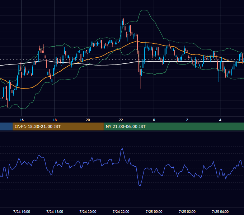Click the ロンドン 15:30-21:00 JST session bar
244x215 pixels.
click(58, 126)
